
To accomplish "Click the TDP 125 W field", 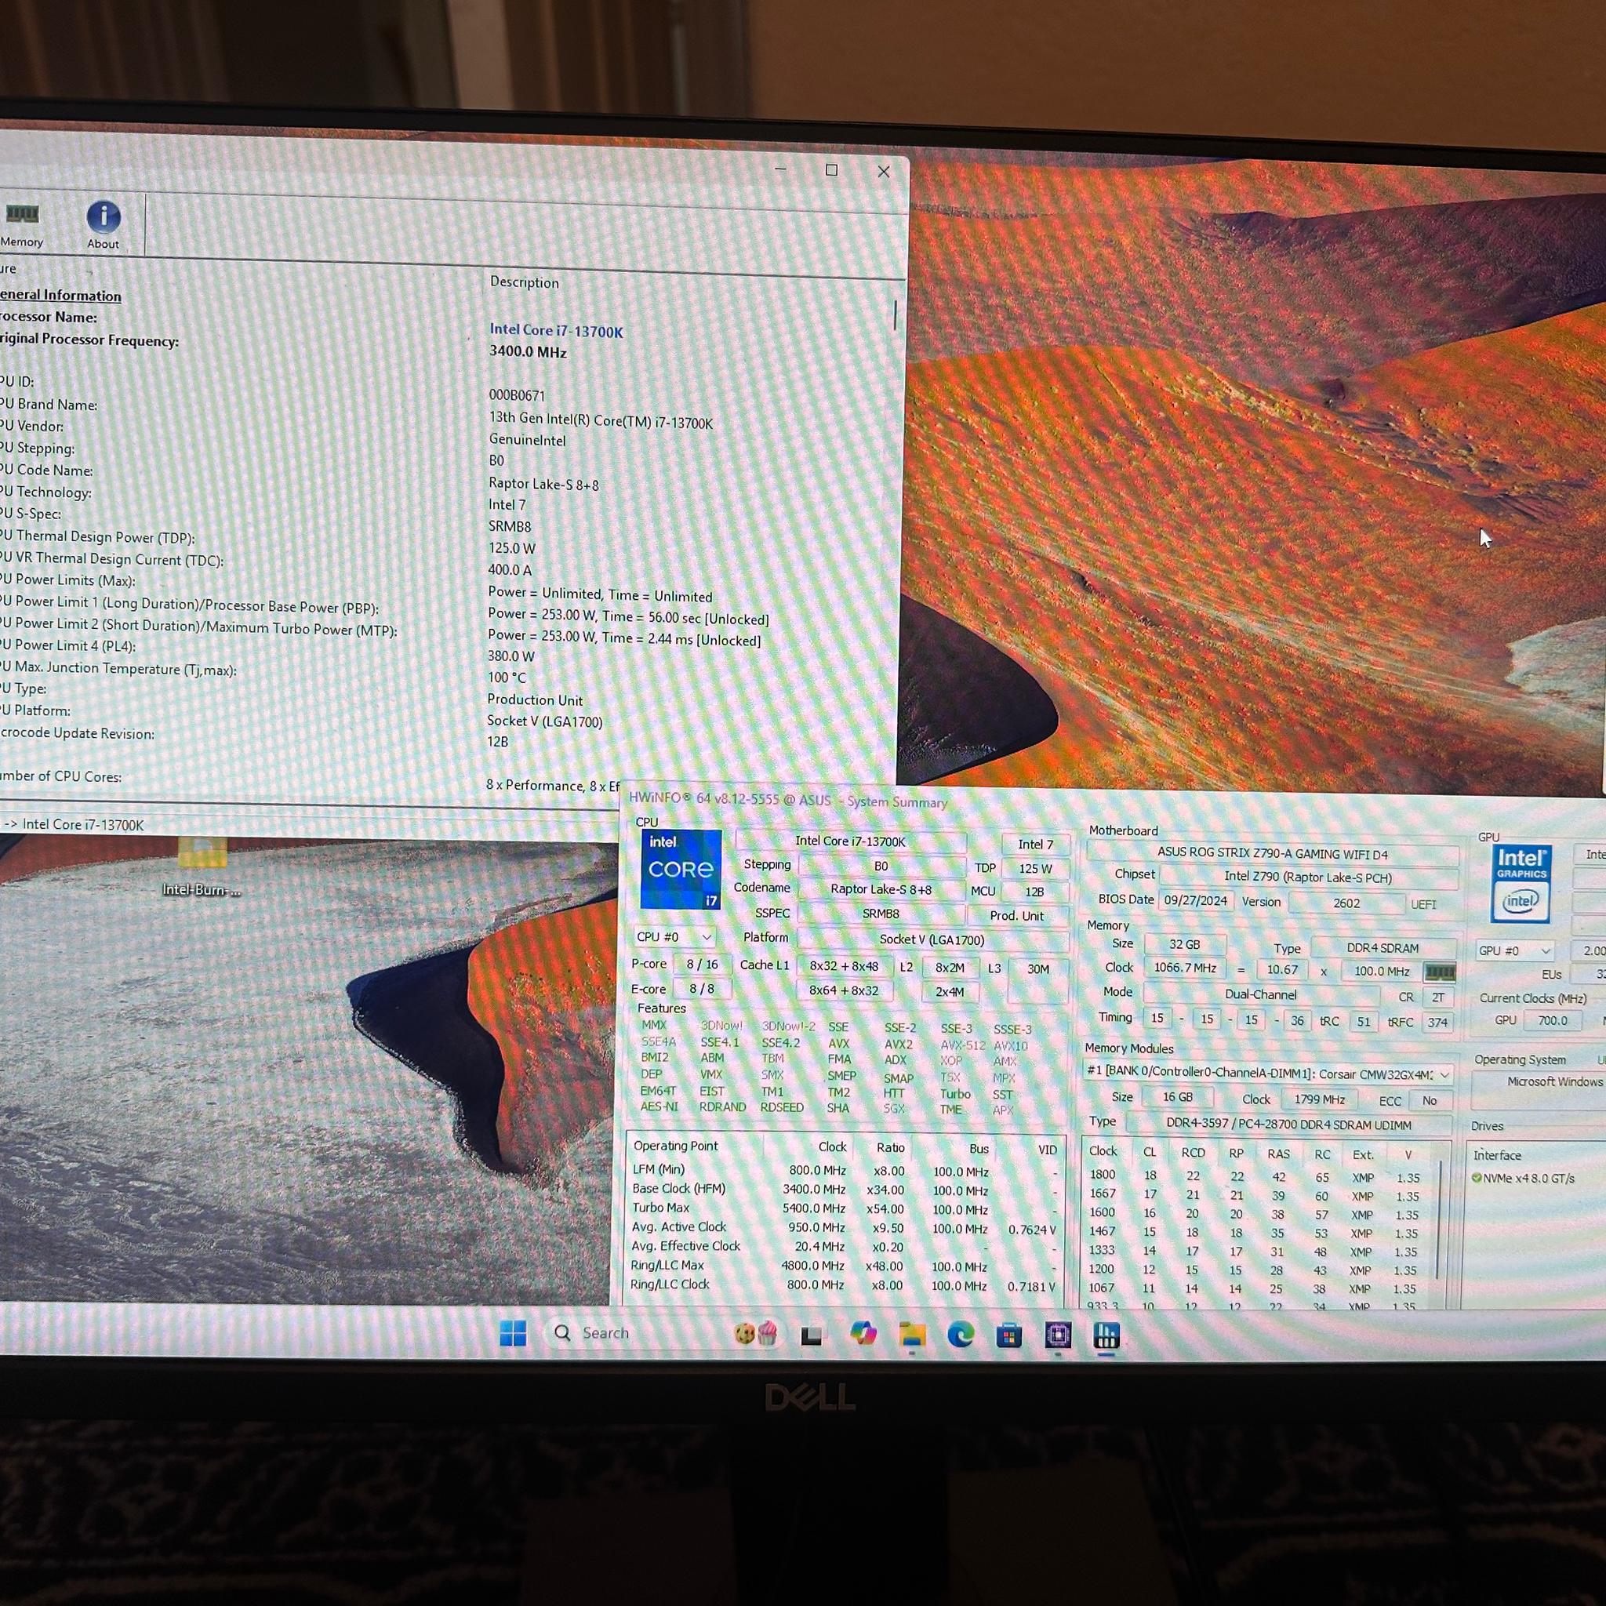I will pos(1035,869).
